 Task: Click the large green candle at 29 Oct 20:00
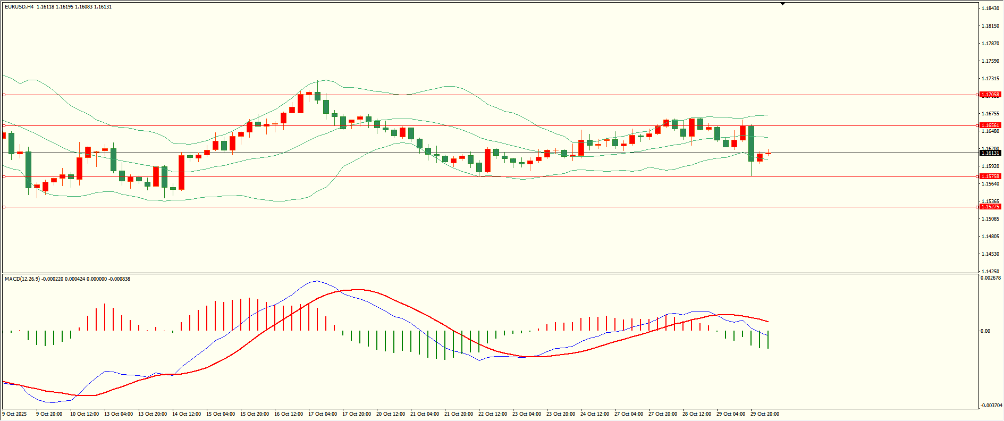pyautogui.click(x=751, y=144)
